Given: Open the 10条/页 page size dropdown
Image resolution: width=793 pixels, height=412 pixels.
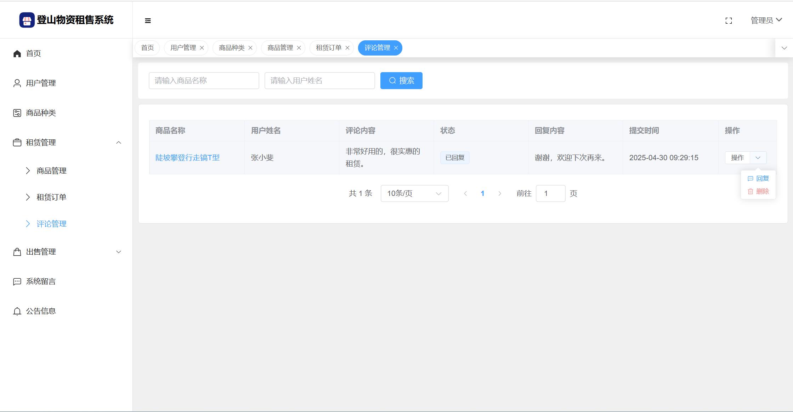Looking at the screenshot, I should pyautogui.click(x=414, y=193).
